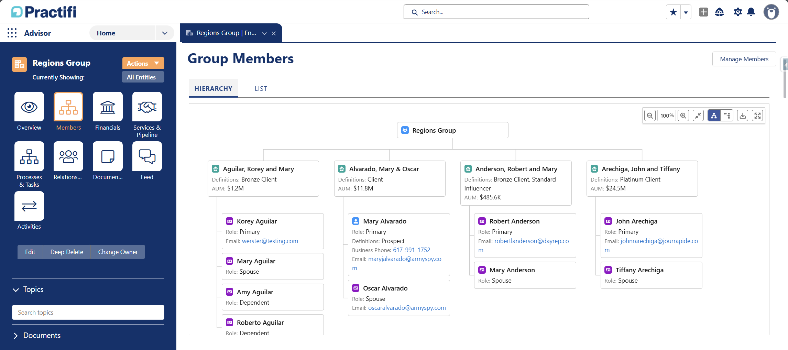Open the Activities arrows icon
The height and width of the screenshot is (350, 788).
click(x=29, y=206)
